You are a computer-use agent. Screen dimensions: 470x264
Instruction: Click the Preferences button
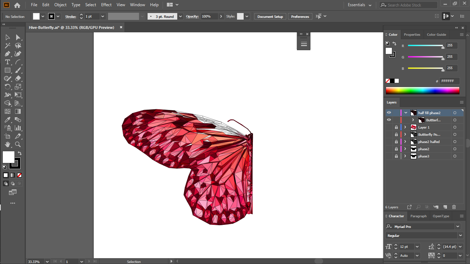[x=300, y=16]
